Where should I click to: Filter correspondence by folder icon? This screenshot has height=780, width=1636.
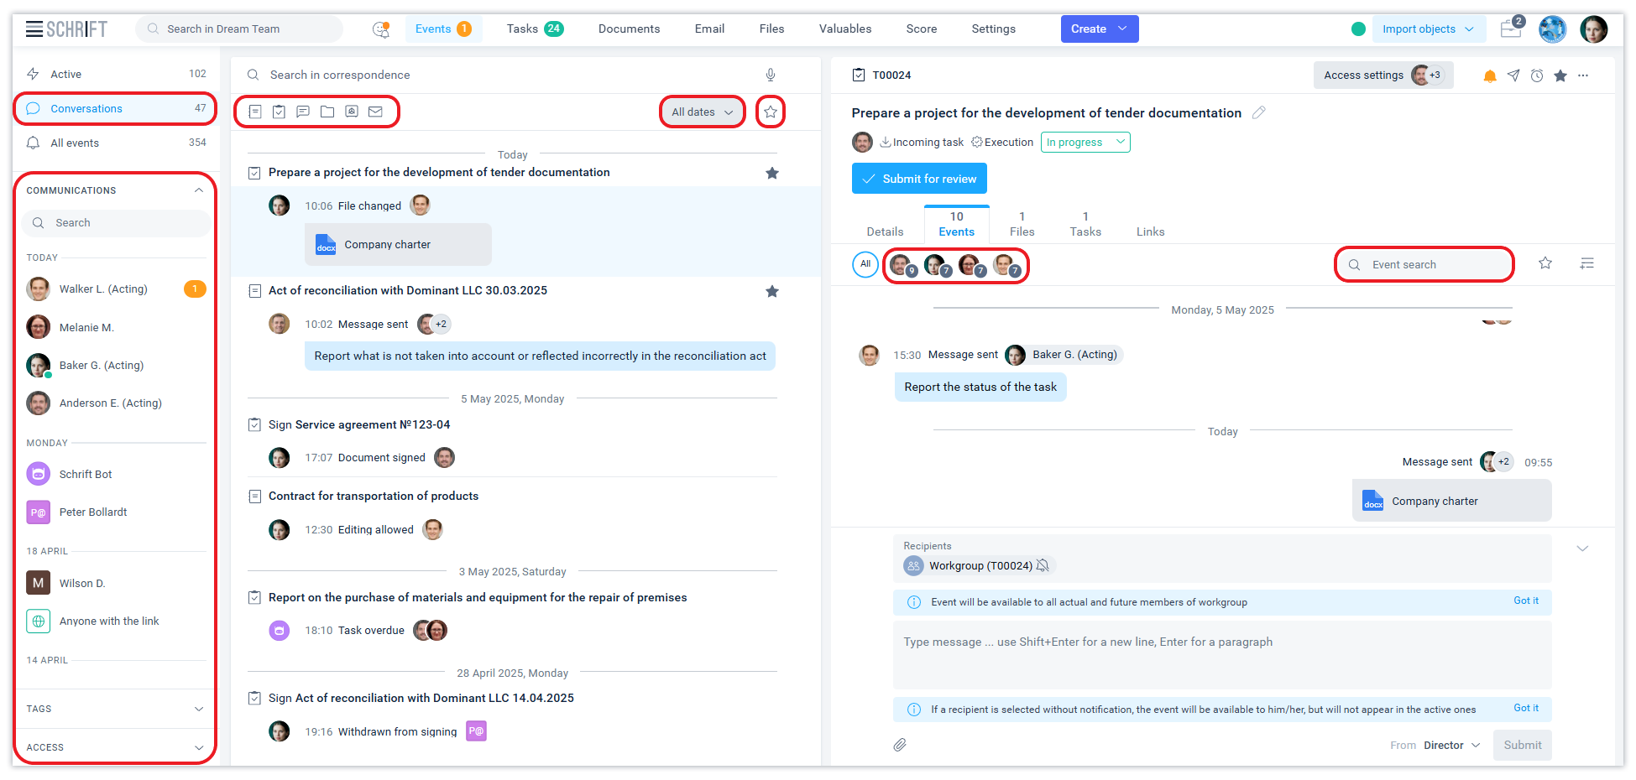pyautogui.click(x=327, y=112)
